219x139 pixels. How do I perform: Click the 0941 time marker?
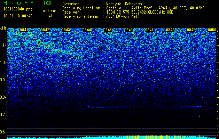pyautogui.click(x=24, y=30)
